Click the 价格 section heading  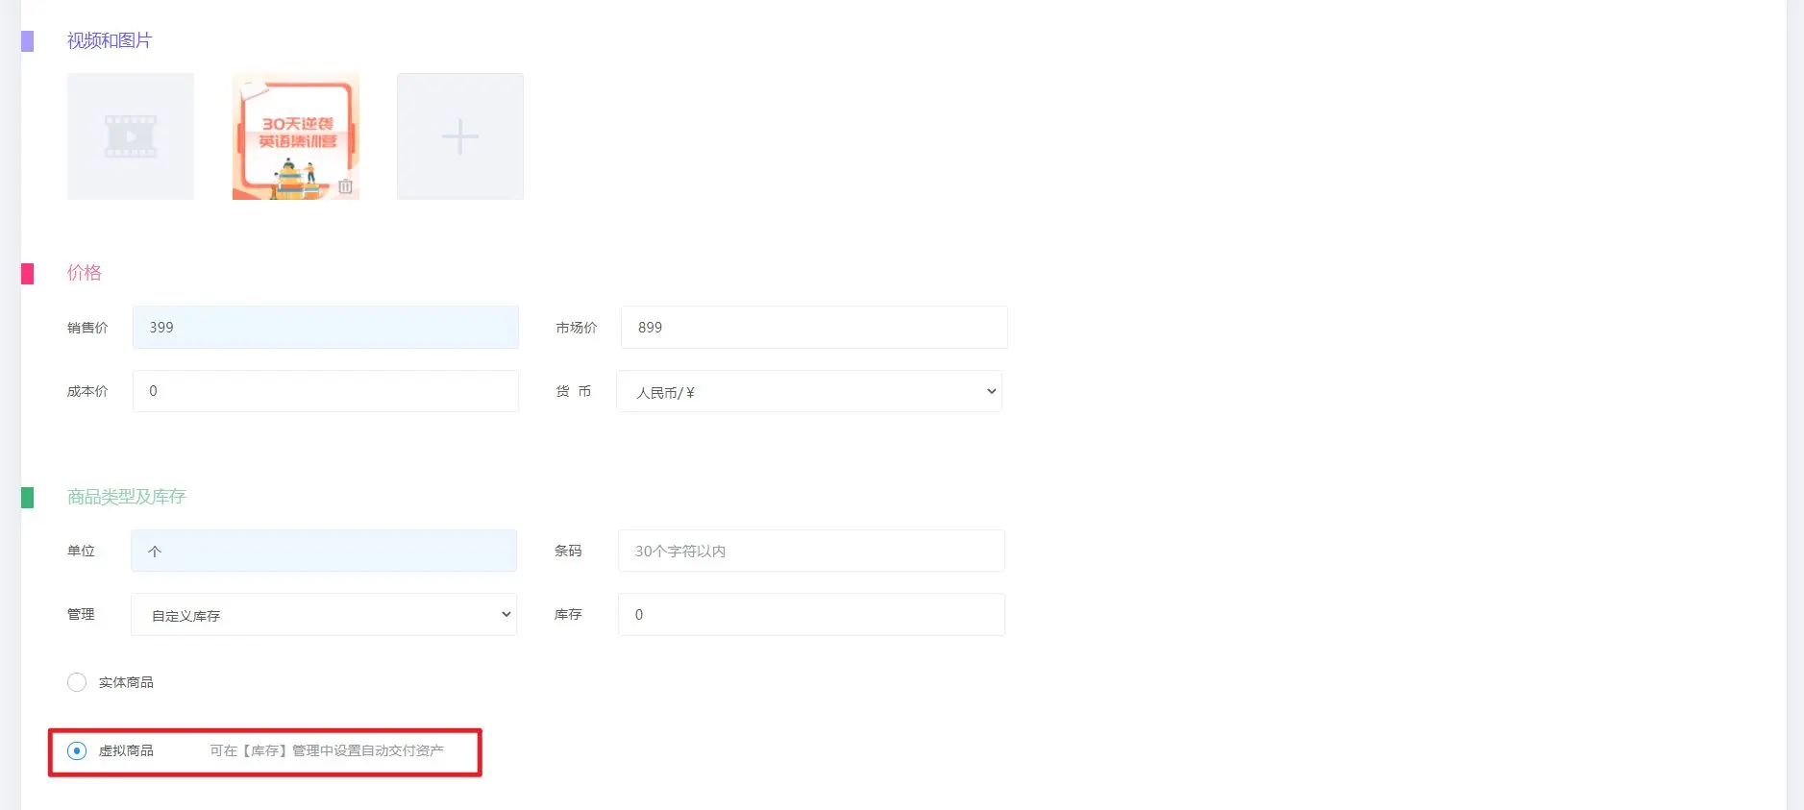85,273
